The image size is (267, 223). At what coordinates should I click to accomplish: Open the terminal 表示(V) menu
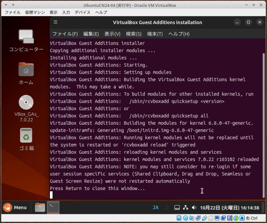click(112, 34)
